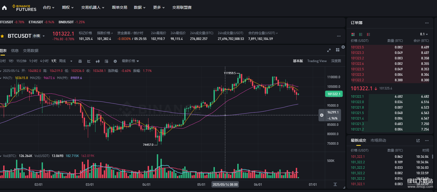437x192 pixels.
Task: Show both buy and sell orders view
Action: (x=353, y=34)
